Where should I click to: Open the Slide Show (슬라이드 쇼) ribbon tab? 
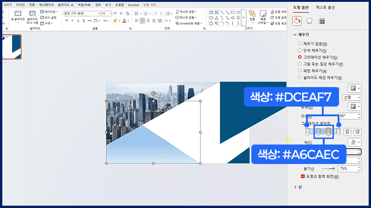point(66,5)
